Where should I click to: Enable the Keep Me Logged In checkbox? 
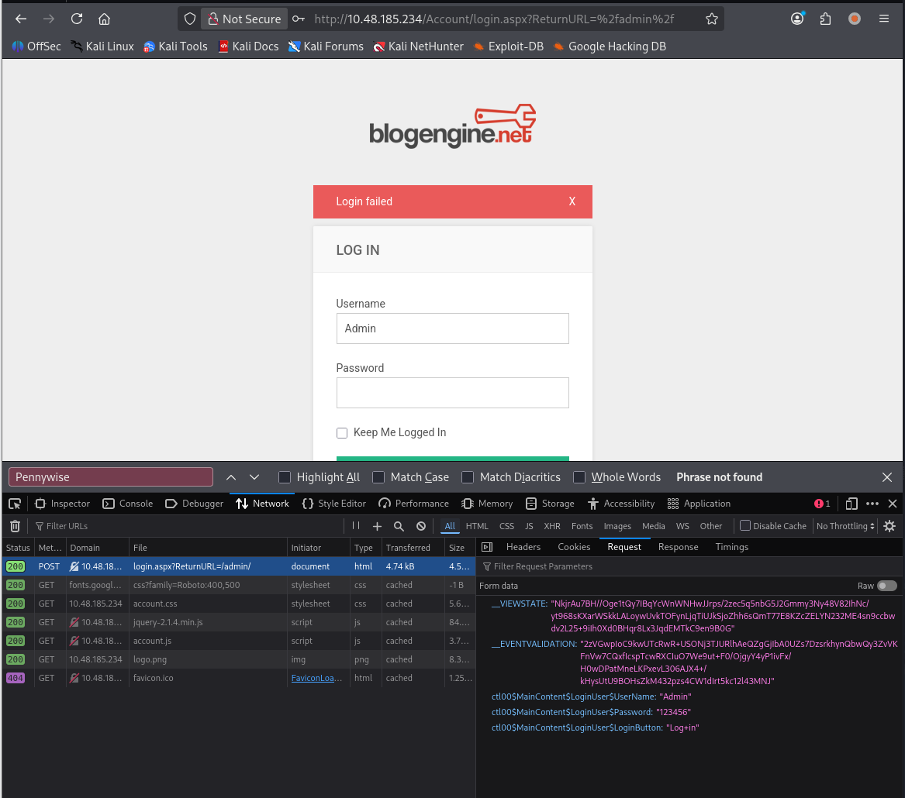click(342, 433)
